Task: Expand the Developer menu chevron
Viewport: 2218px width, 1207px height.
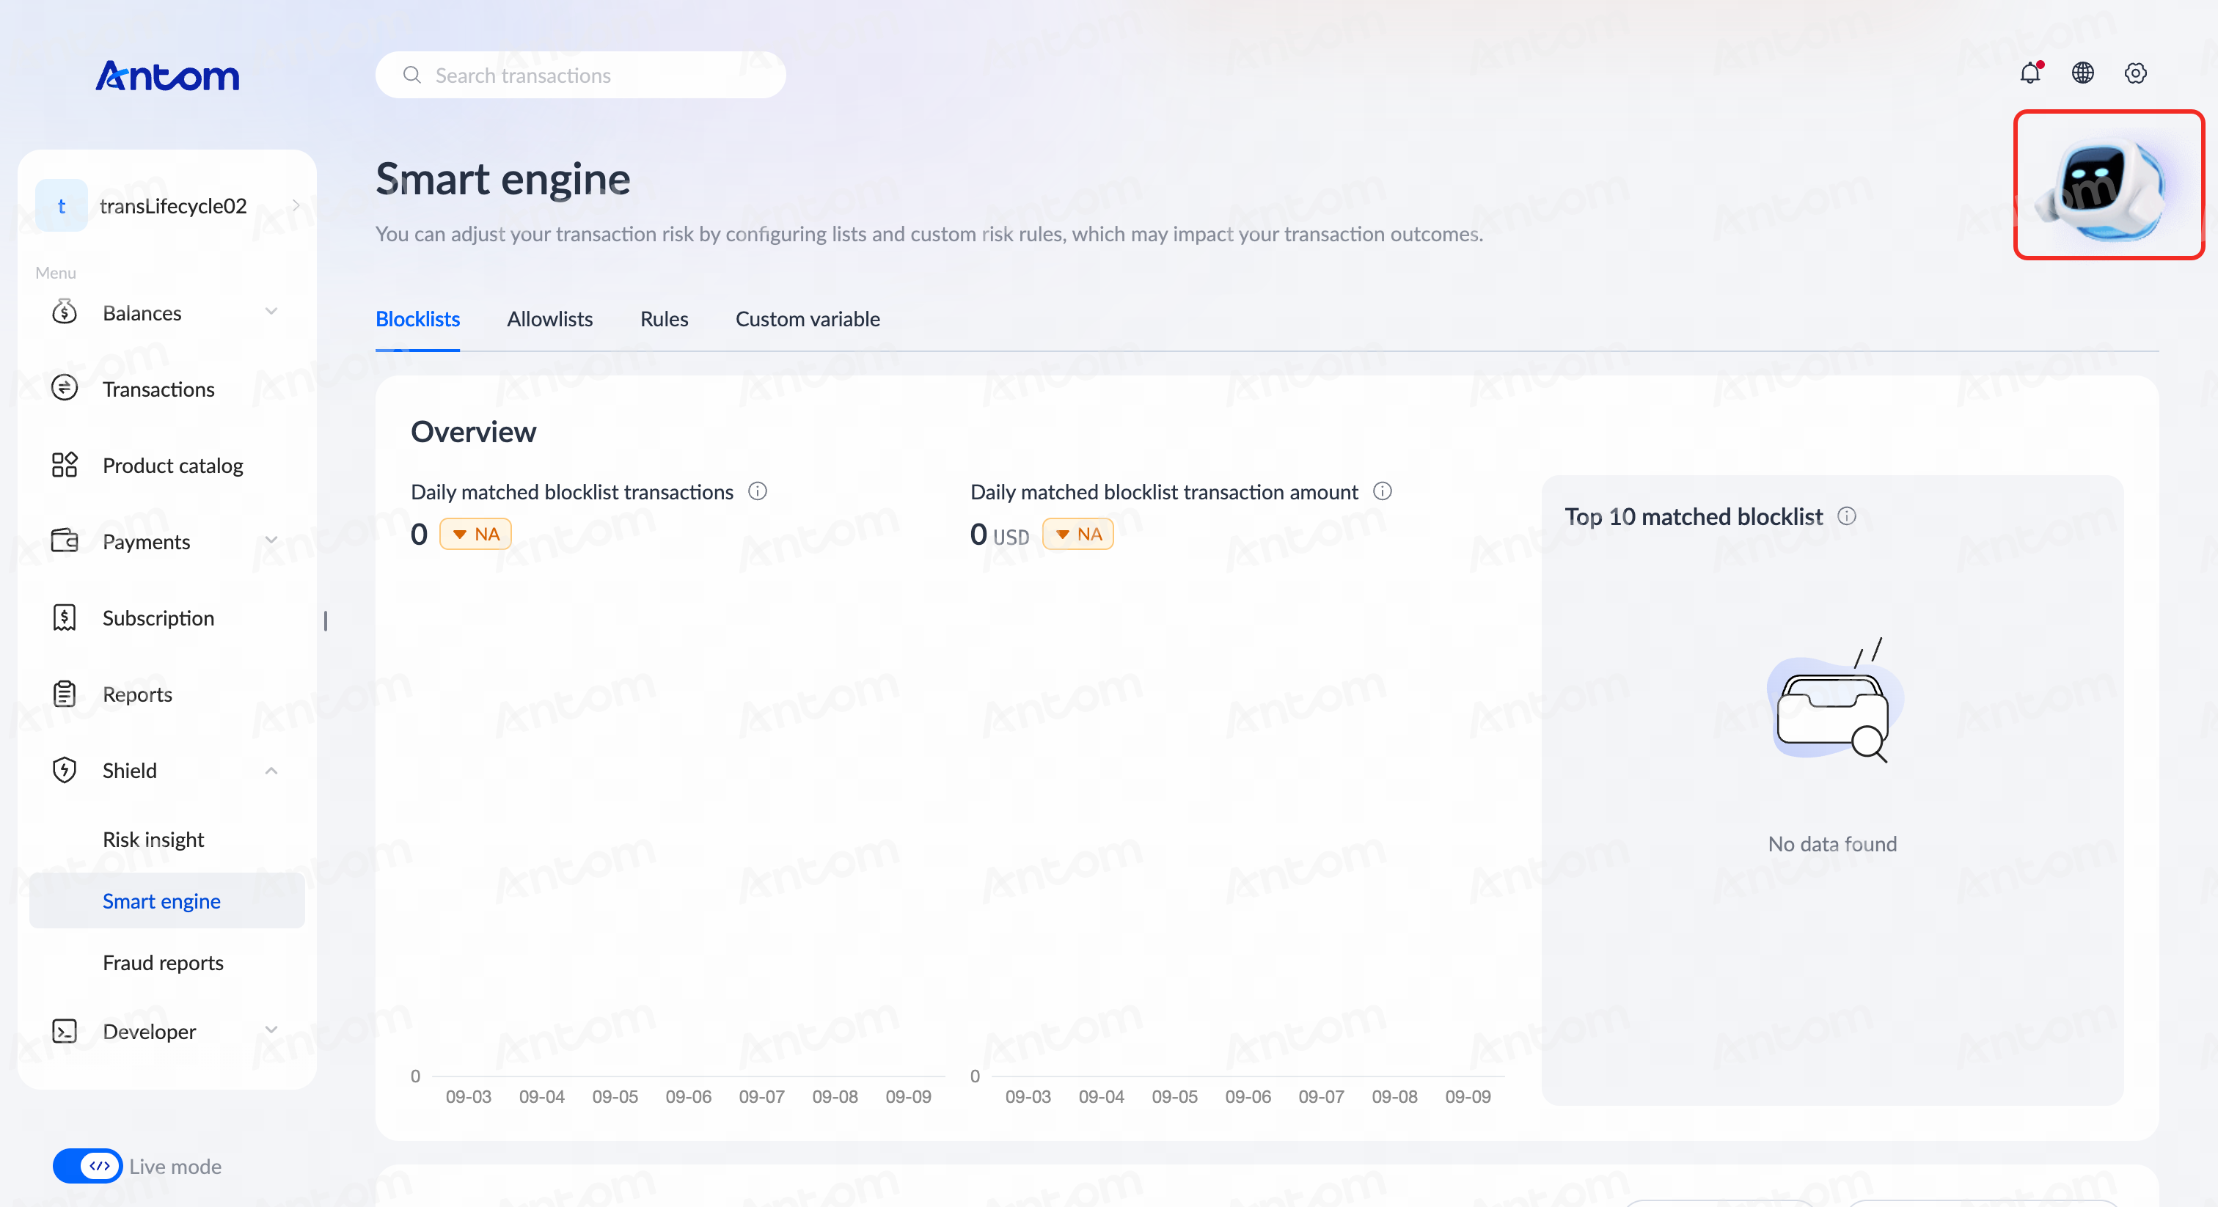Action: (271, 1030)
